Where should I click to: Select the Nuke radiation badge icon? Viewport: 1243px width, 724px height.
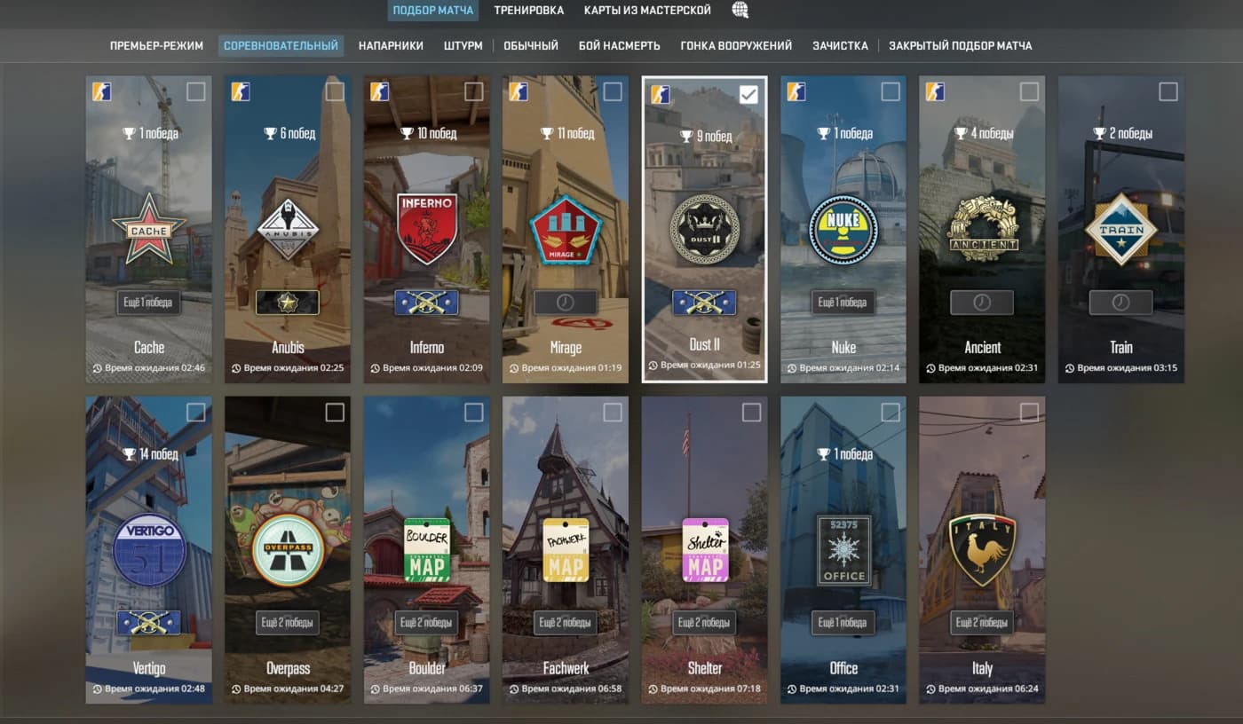pyautogui.click(x=843, y=230)
